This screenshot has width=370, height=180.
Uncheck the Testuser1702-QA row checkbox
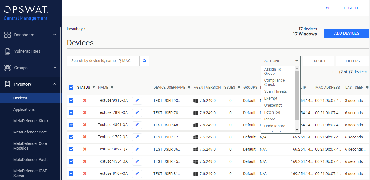coord(71,137)
